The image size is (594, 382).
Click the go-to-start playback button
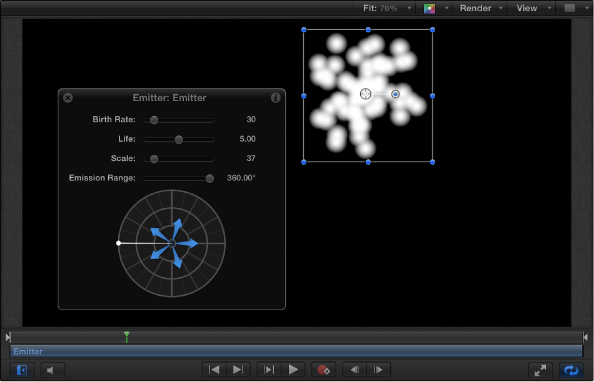coord(213,370)
